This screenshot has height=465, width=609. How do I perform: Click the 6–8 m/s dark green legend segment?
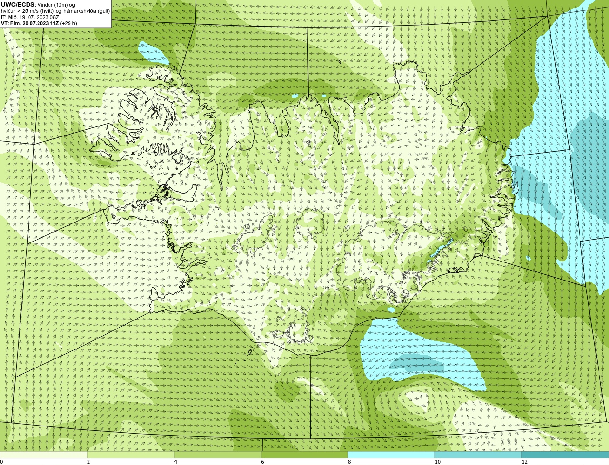tap(304, 455)
